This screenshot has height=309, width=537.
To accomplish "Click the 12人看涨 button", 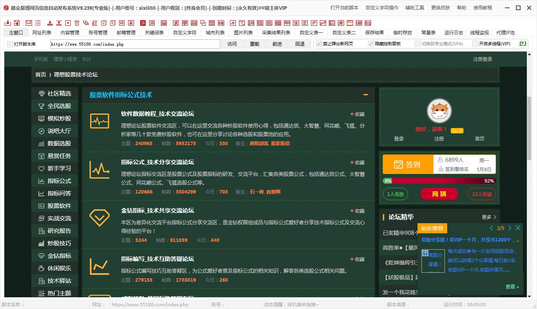I will click(482, 194).
